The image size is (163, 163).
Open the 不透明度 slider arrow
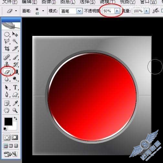117,11
